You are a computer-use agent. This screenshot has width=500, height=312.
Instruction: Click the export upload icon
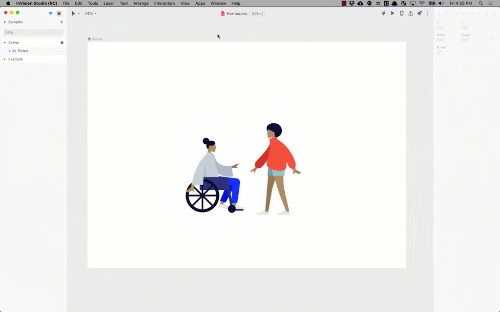coord(411,13)
